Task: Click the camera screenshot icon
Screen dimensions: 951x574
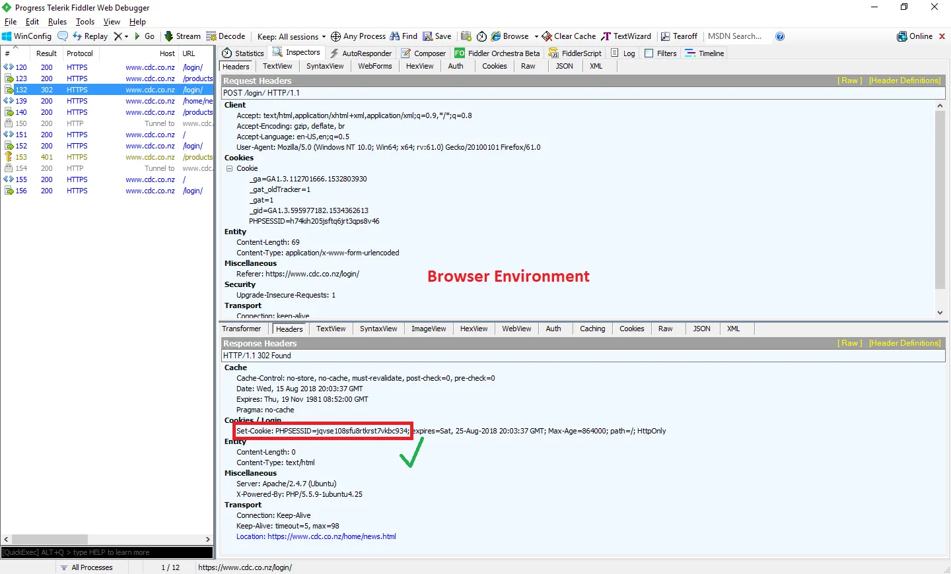Action: 466,36
